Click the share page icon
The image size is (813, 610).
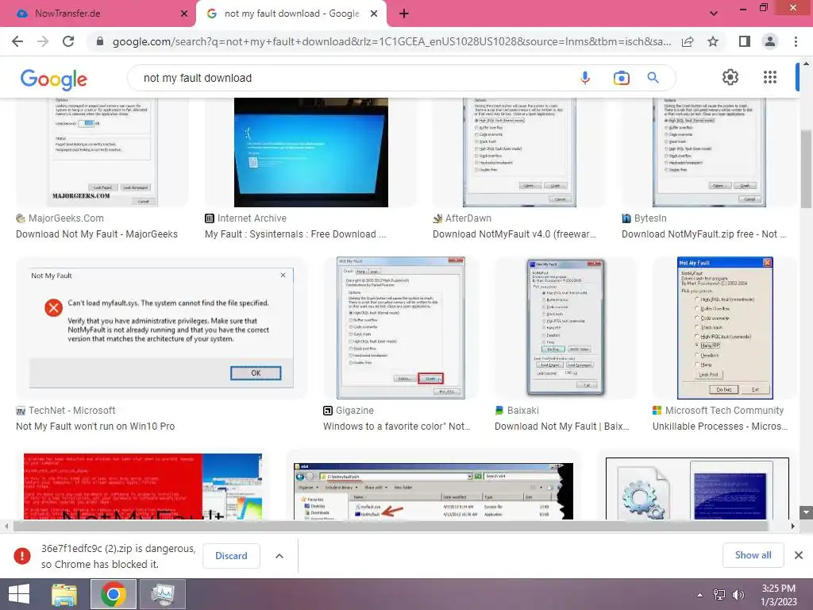688,41
